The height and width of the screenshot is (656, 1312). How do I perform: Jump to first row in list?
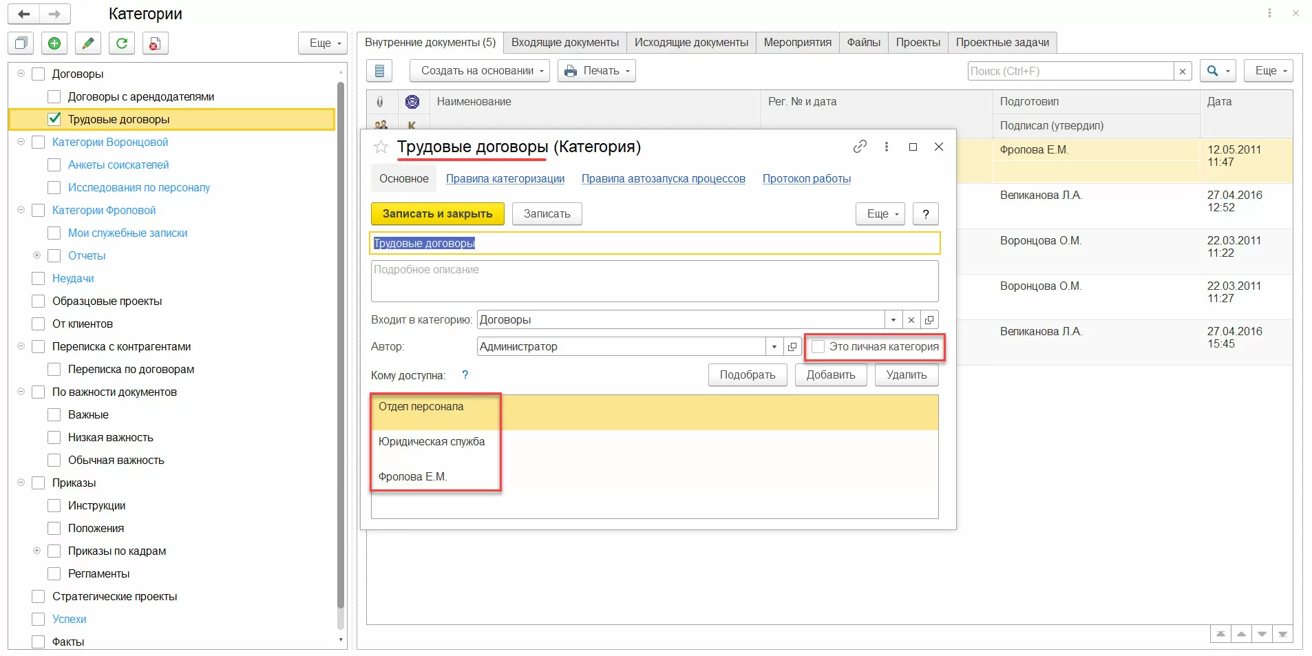1220,634
